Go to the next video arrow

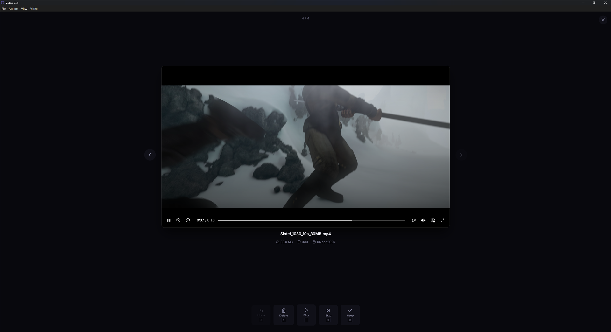461,155
